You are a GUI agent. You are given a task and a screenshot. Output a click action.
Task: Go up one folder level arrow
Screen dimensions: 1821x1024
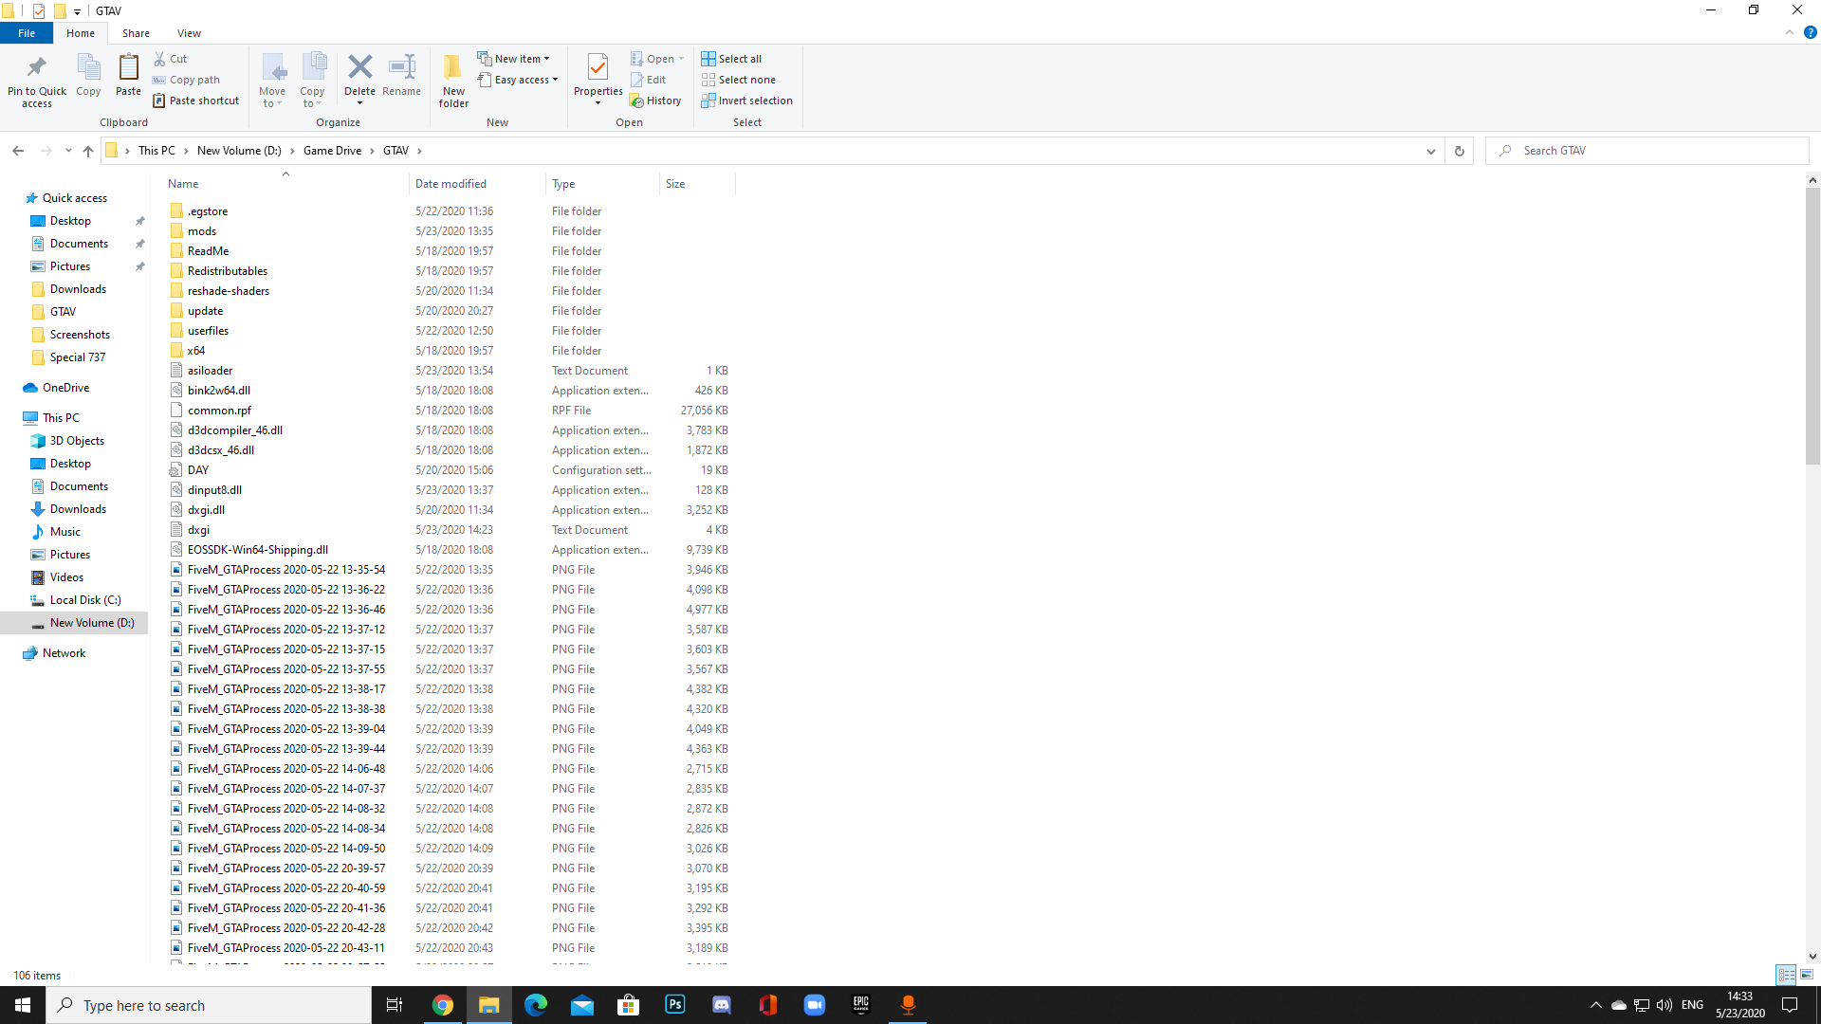tap(88, 151)
